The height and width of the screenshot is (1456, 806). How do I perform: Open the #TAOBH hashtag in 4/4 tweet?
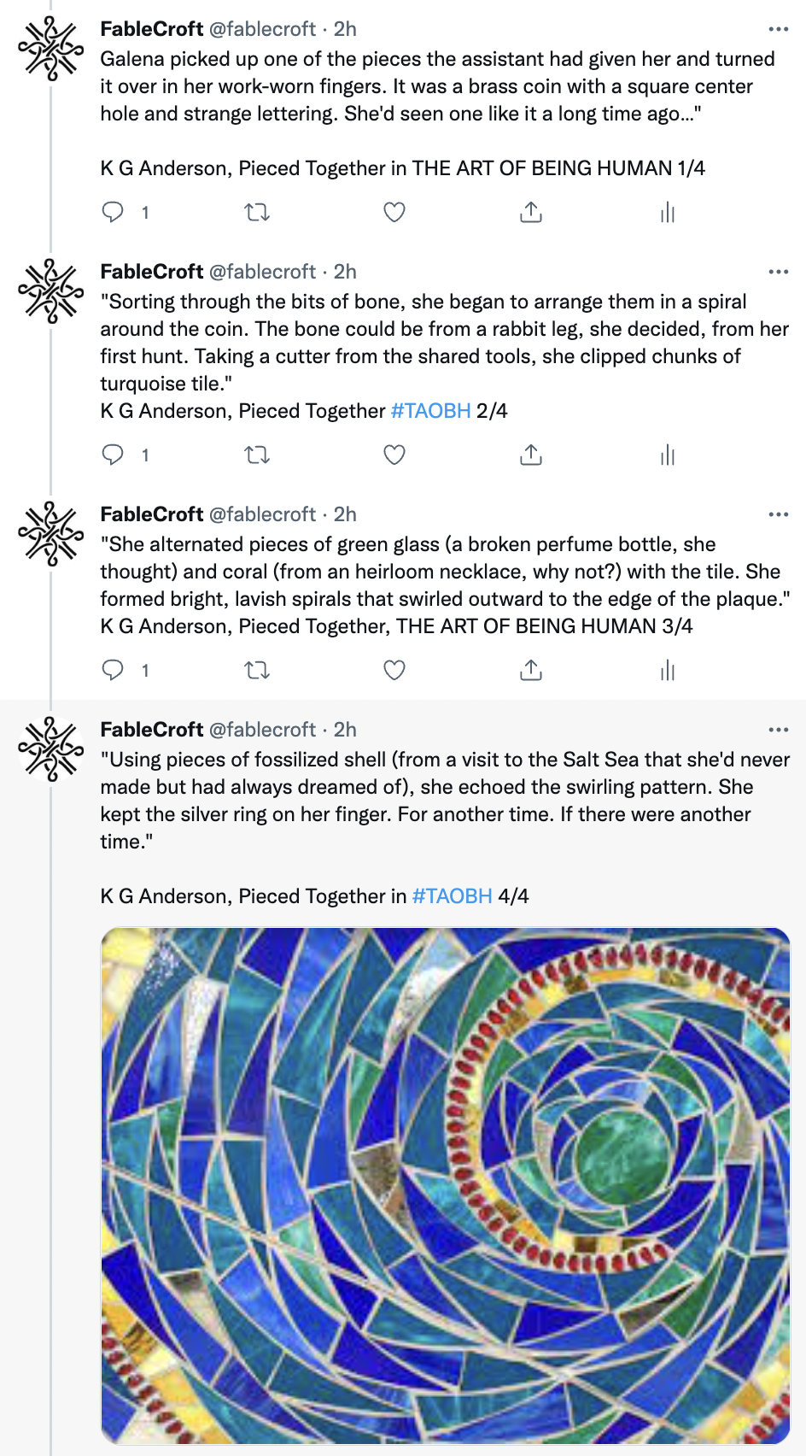click(x=452, y=896)
